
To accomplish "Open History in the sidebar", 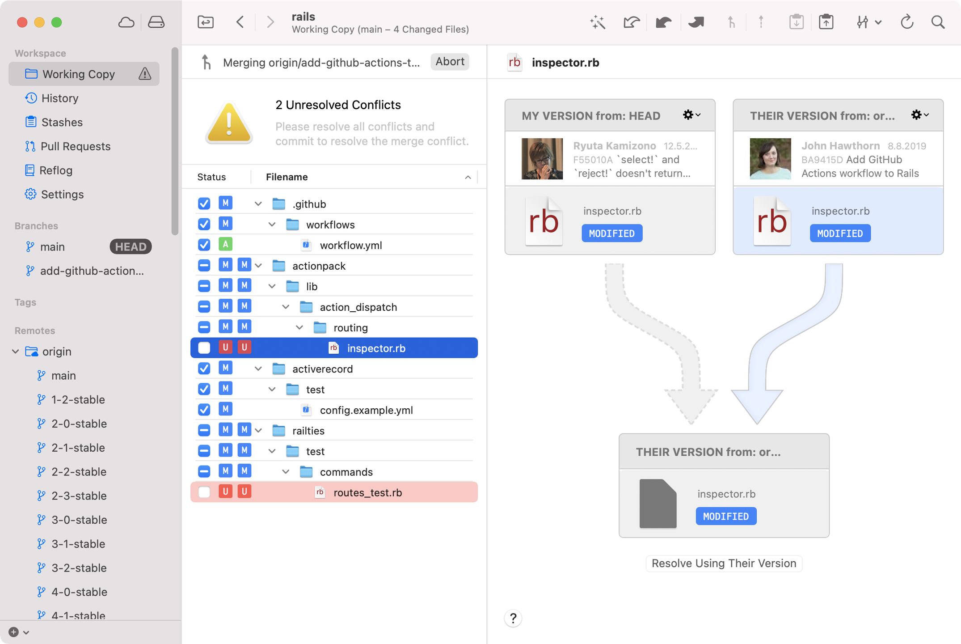I will (x=59, y=98).
